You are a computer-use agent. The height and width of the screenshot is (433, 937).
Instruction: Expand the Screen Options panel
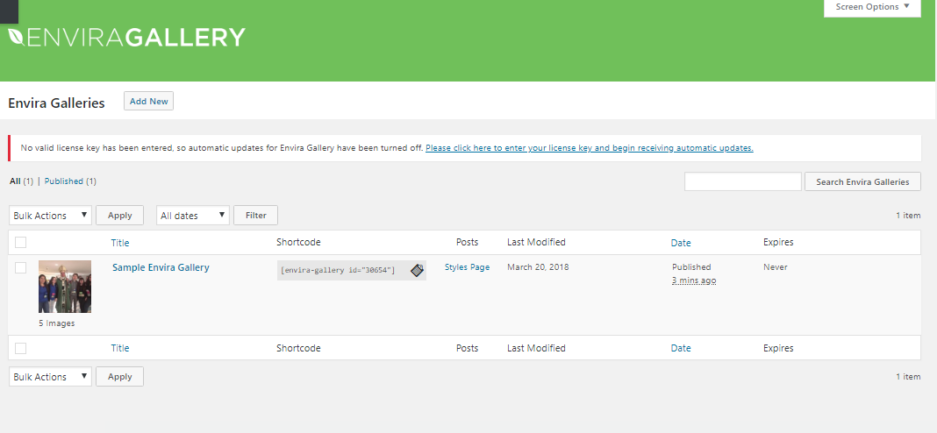[872, 7]
